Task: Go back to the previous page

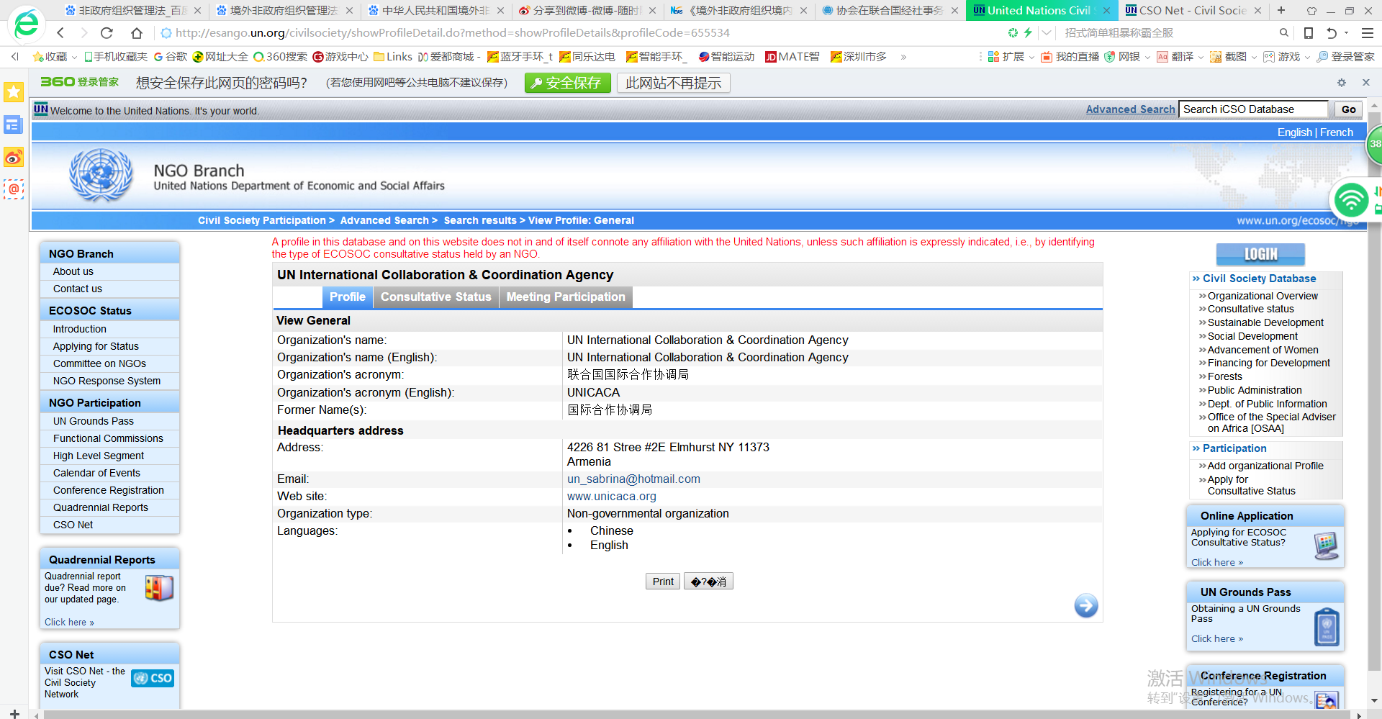Action: tap(60, 33)
